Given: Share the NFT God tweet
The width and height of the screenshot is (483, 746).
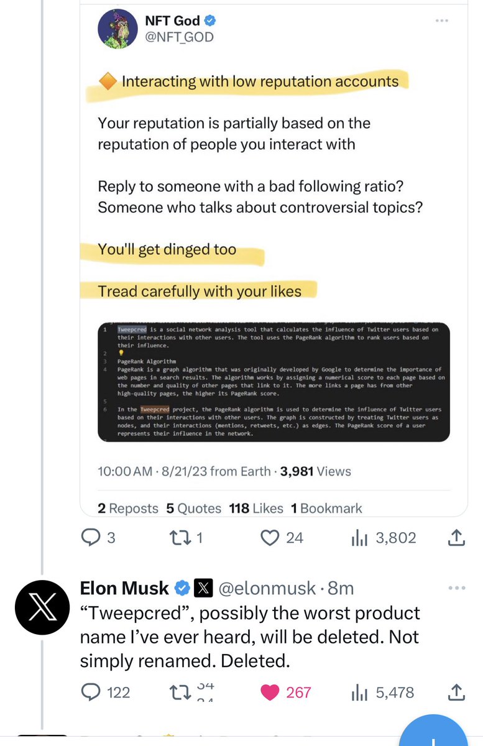Looking at the screenshot, I should pos(456,538).
